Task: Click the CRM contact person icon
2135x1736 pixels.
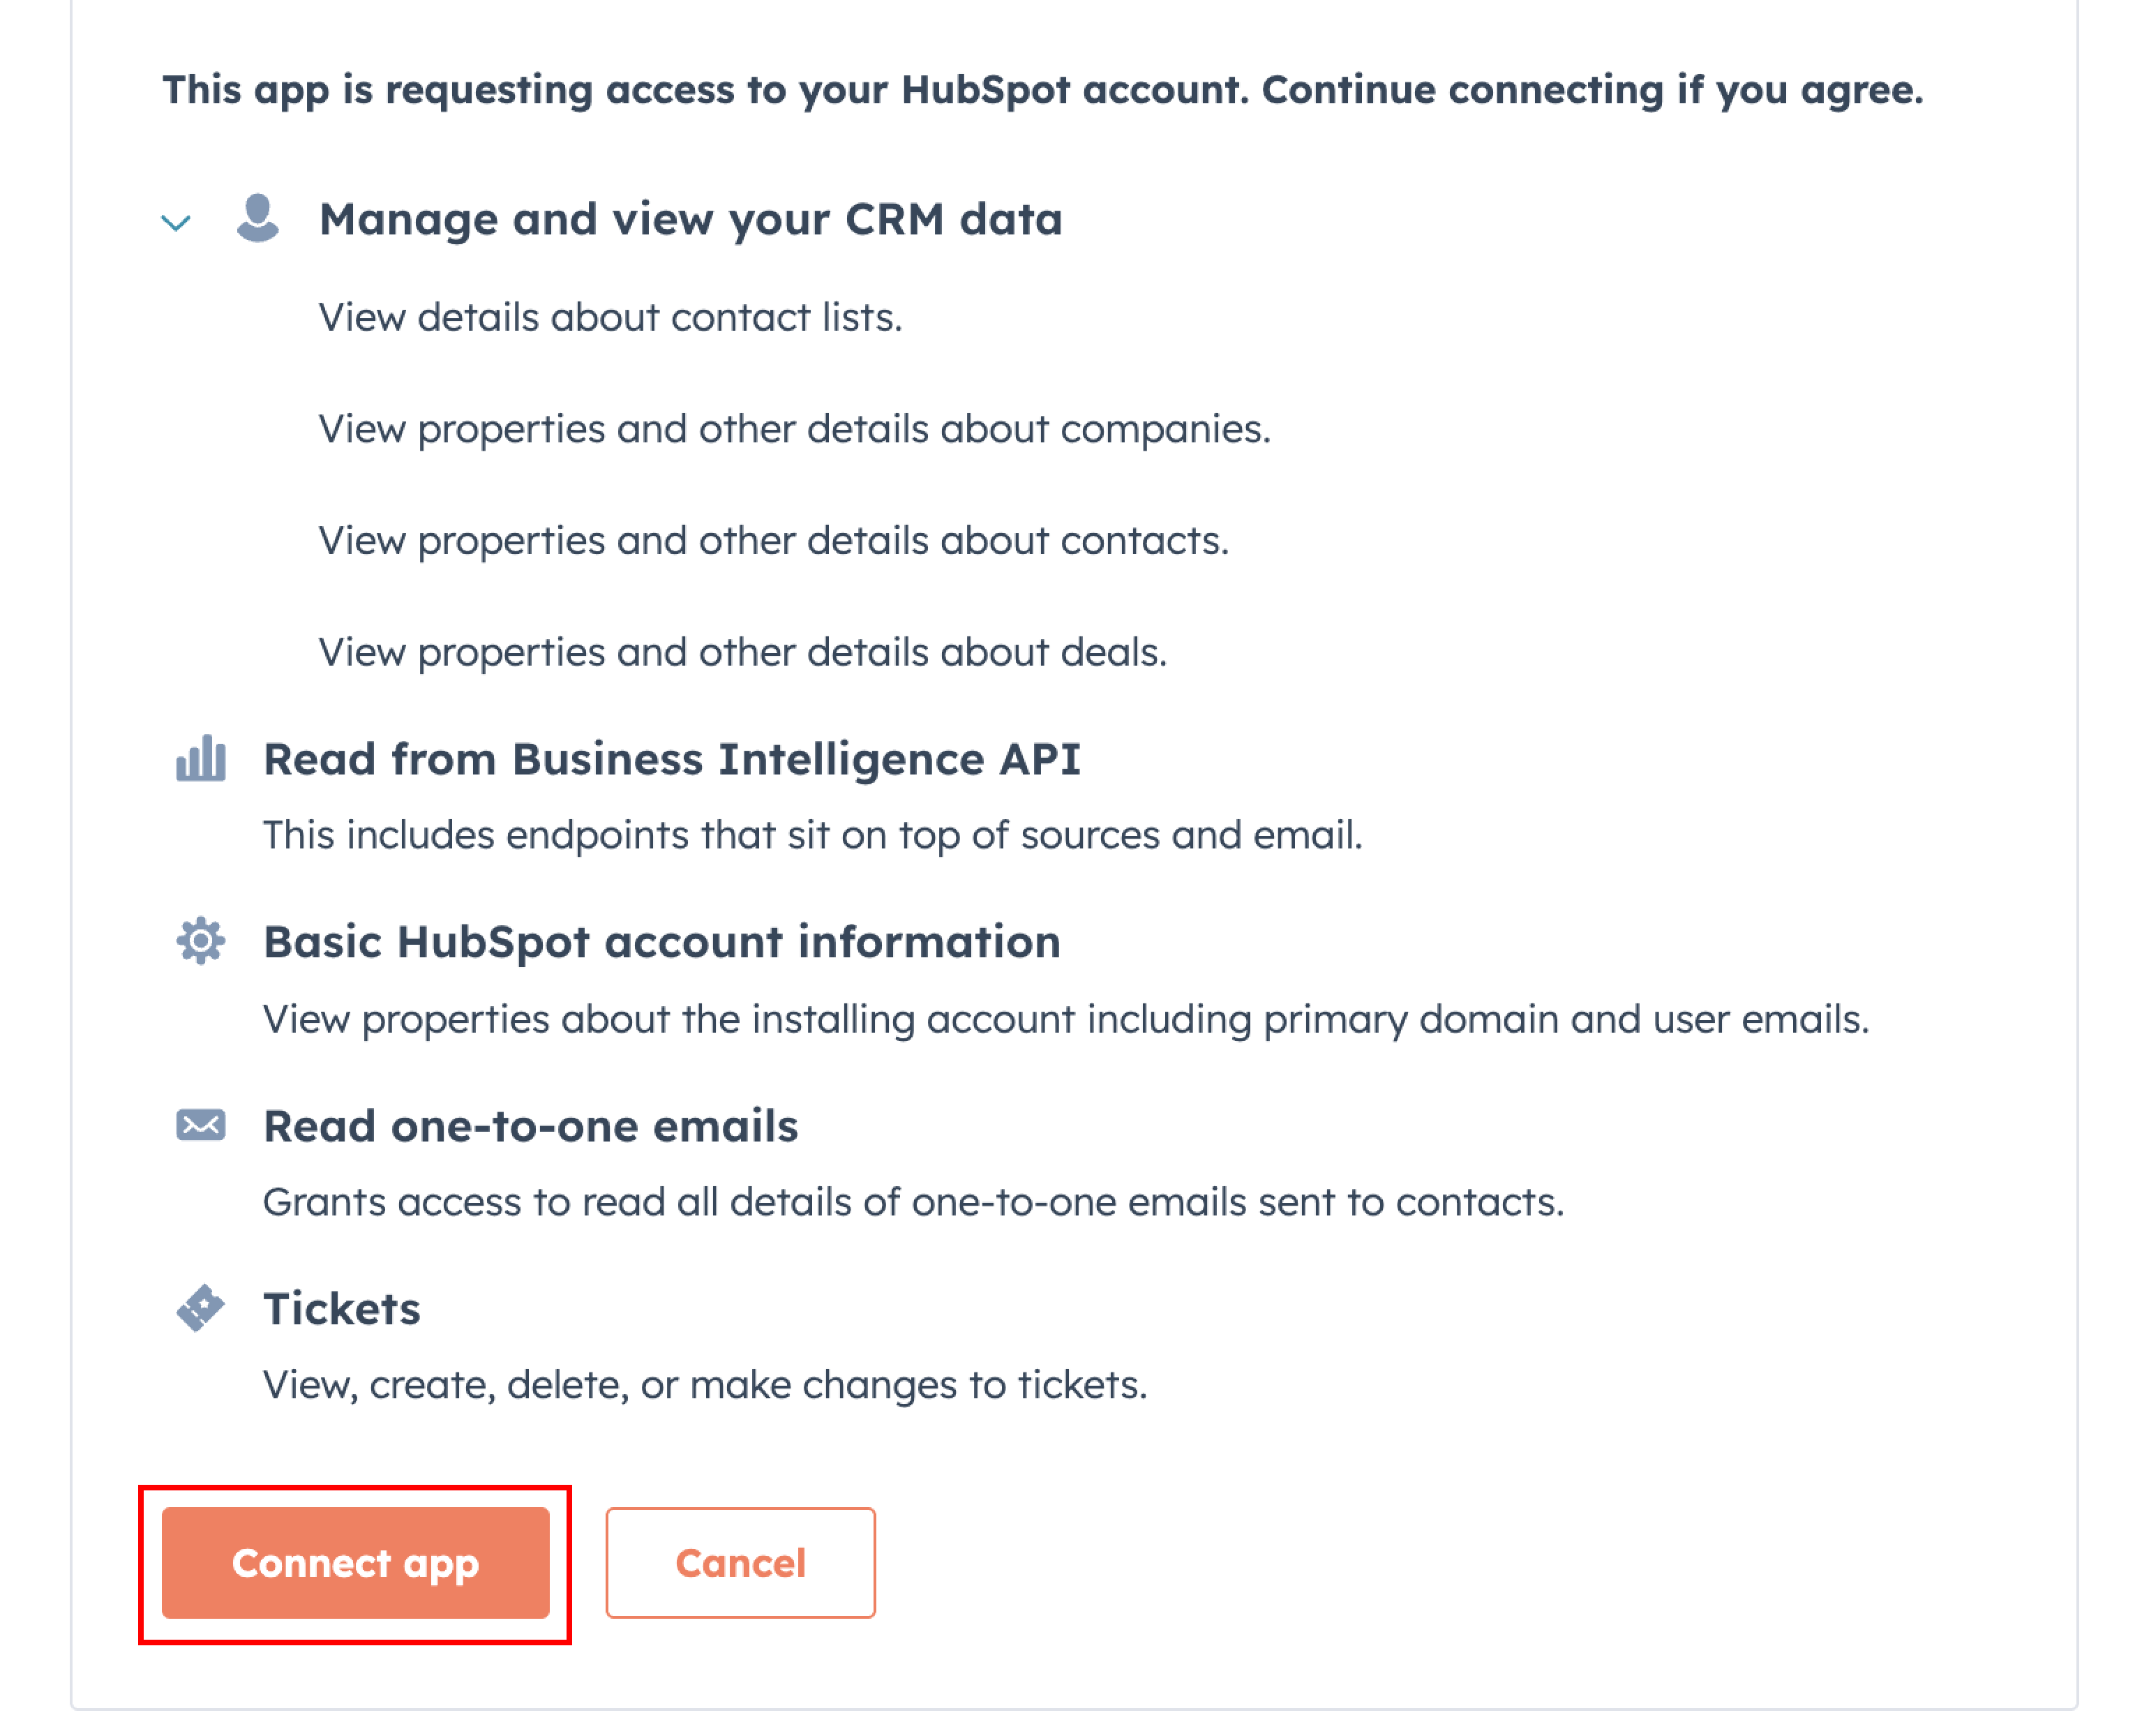Action: click(x=257, y=218)
